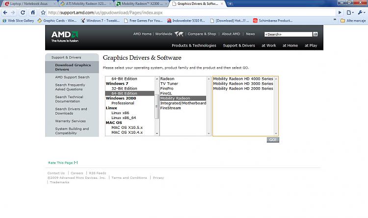Open the at Play menu
The image size is (368, 218).
pos(311,46)
